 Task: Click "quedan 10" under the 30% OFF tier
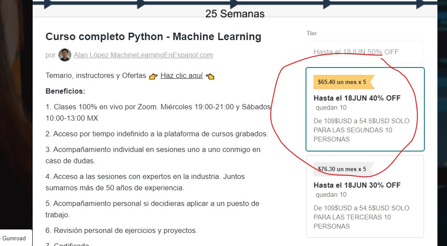point(331,195)
